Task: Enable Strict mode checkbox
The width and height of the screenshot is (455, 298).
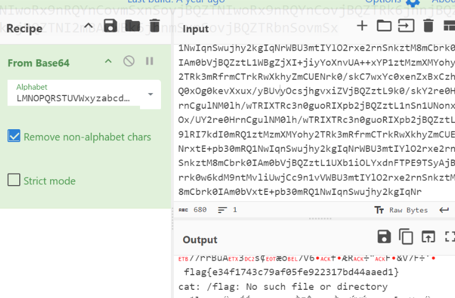Action: [x=14, y=180]
